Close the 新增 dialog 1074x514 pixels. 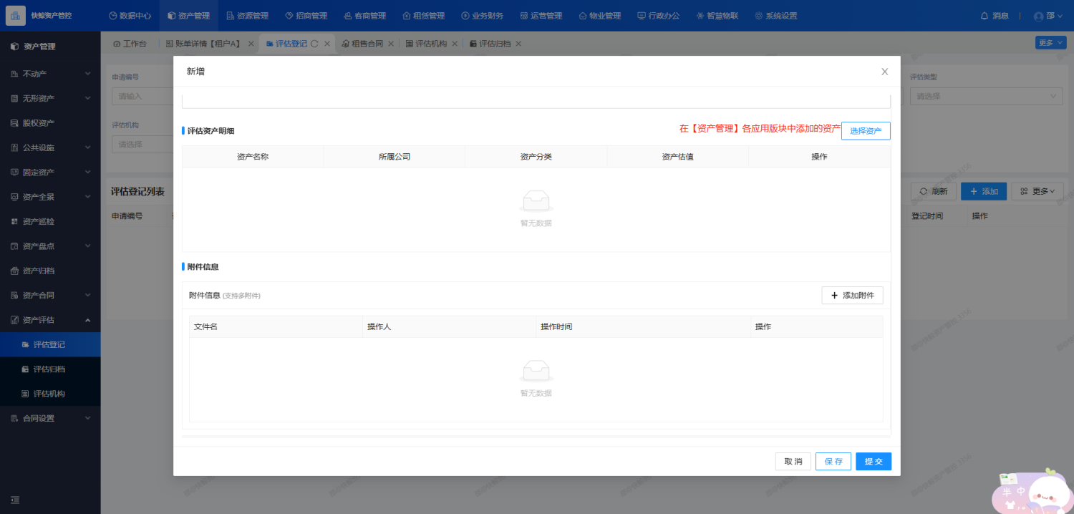point(885,72)
